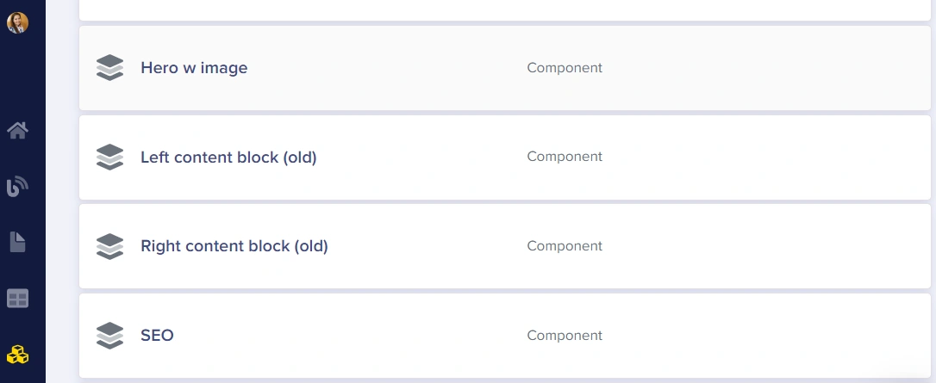Open the SEO component
Viewport: 936px width, 383px height.
[157, 336]
